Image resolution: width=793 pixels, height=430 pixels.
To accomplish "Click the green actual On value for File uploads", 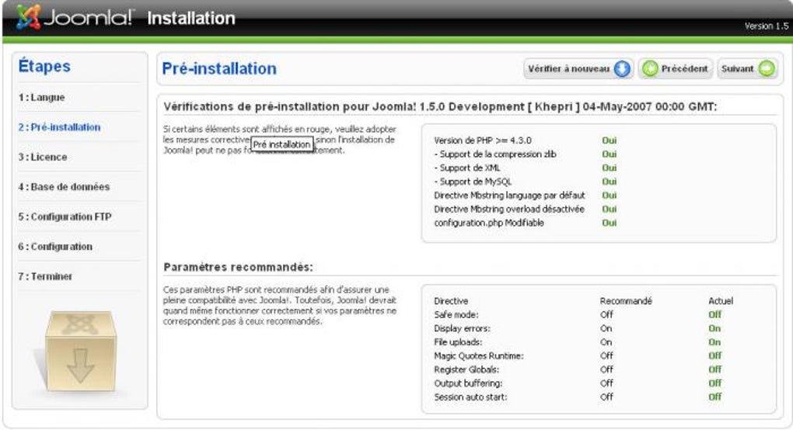I will click(x=714, y=342).
